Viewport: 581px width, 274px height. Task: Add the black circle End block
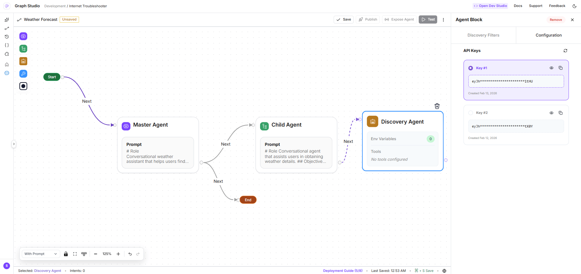pyautogui.click(x=23, y=86)
